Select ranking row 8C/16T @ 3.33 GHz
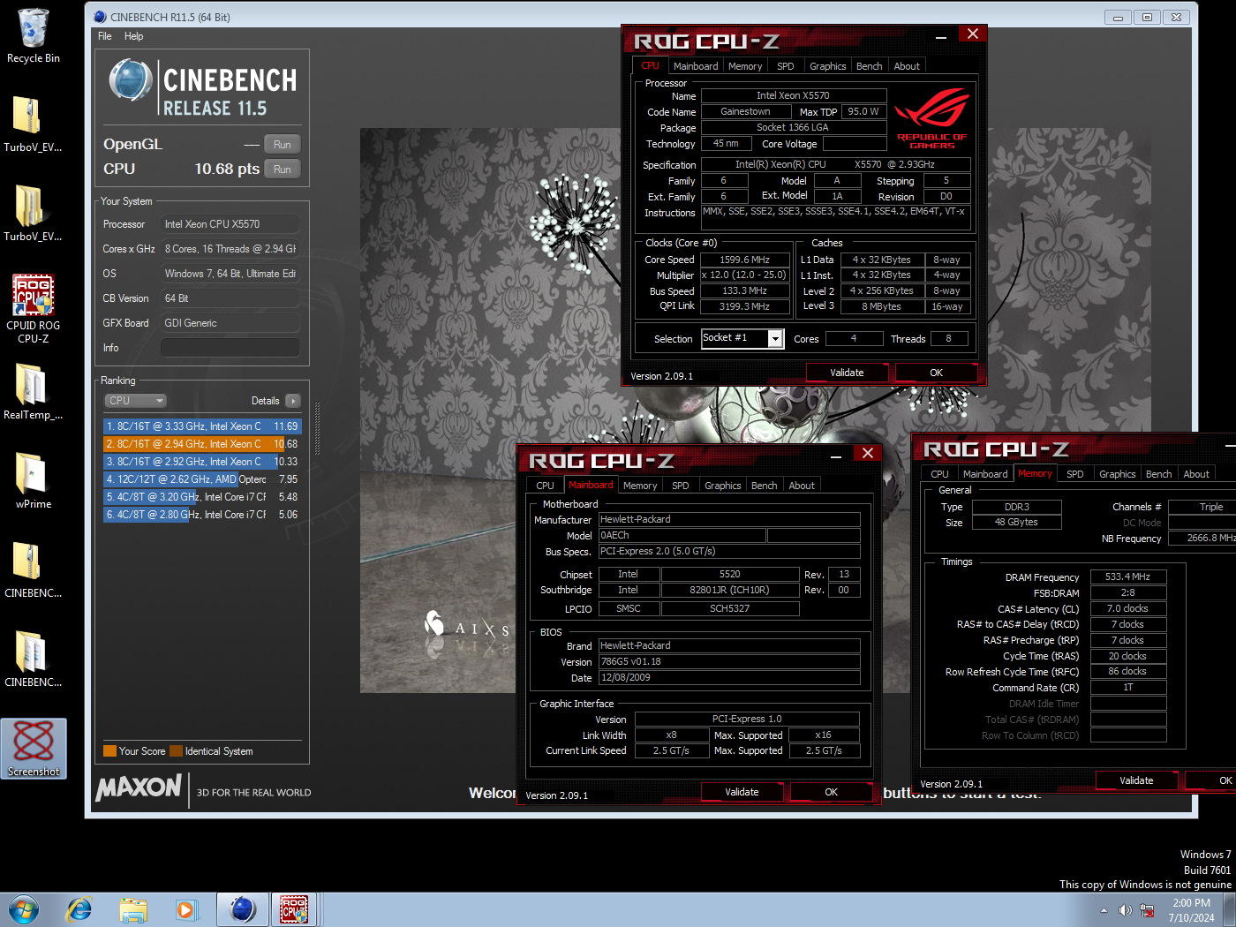This screenshot has width=1236, height=927. [202, 426]
